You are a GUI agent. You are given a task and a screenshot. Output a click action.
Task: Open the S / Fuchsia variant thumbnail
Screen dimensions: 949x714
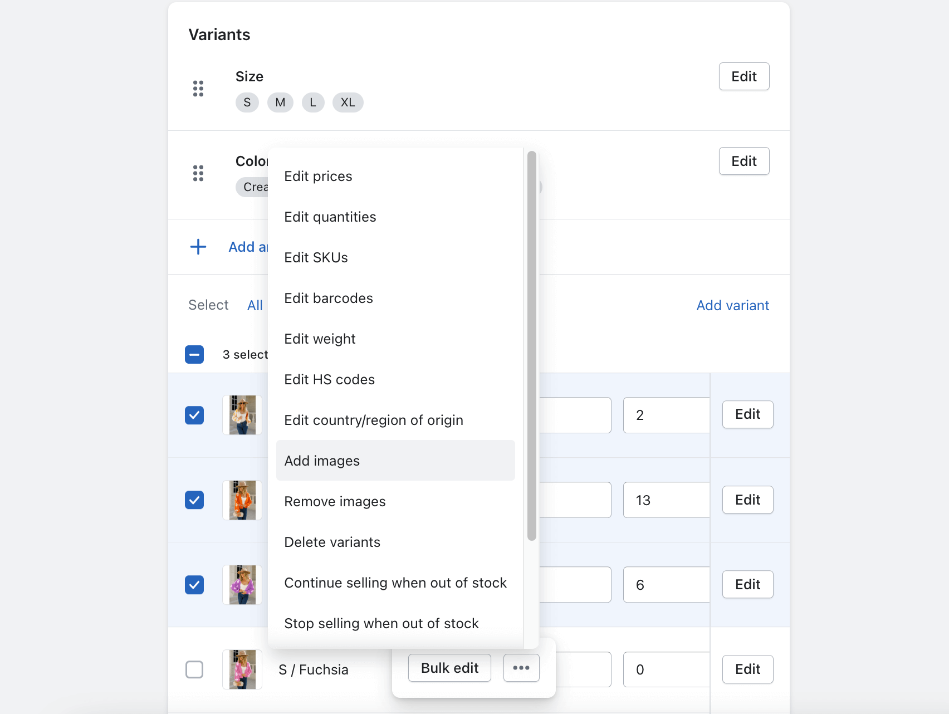[242, 669]
